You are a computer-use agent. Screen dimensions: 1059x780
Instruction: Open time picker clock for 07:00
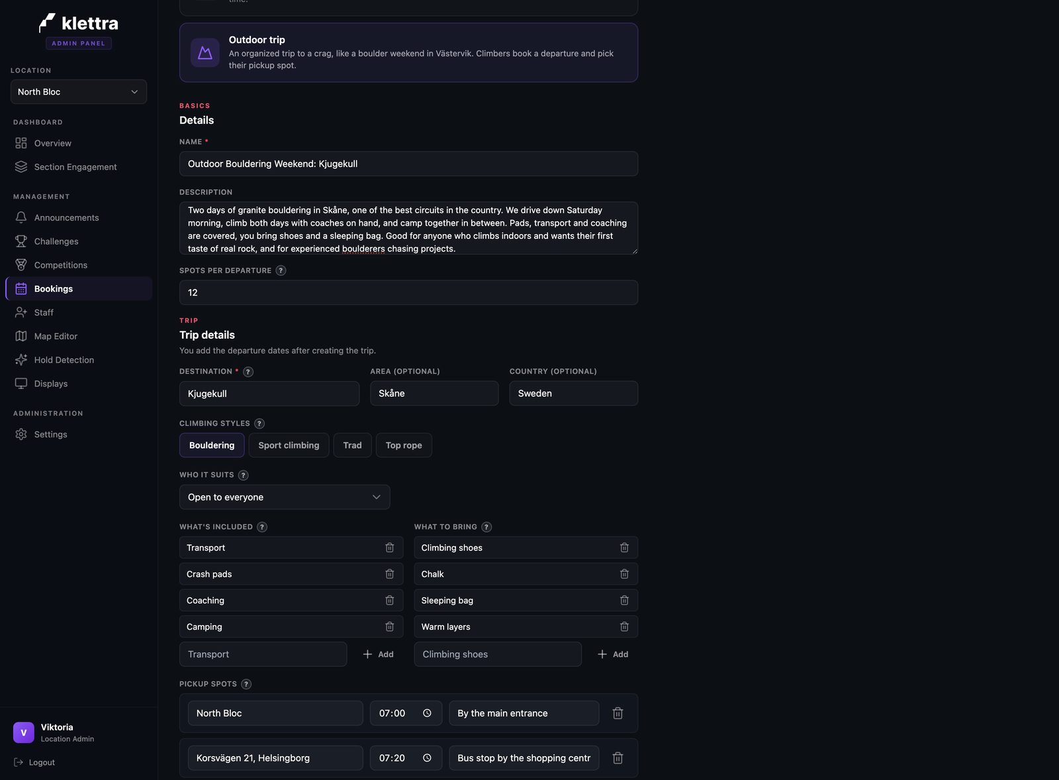(x=427, y=713)
